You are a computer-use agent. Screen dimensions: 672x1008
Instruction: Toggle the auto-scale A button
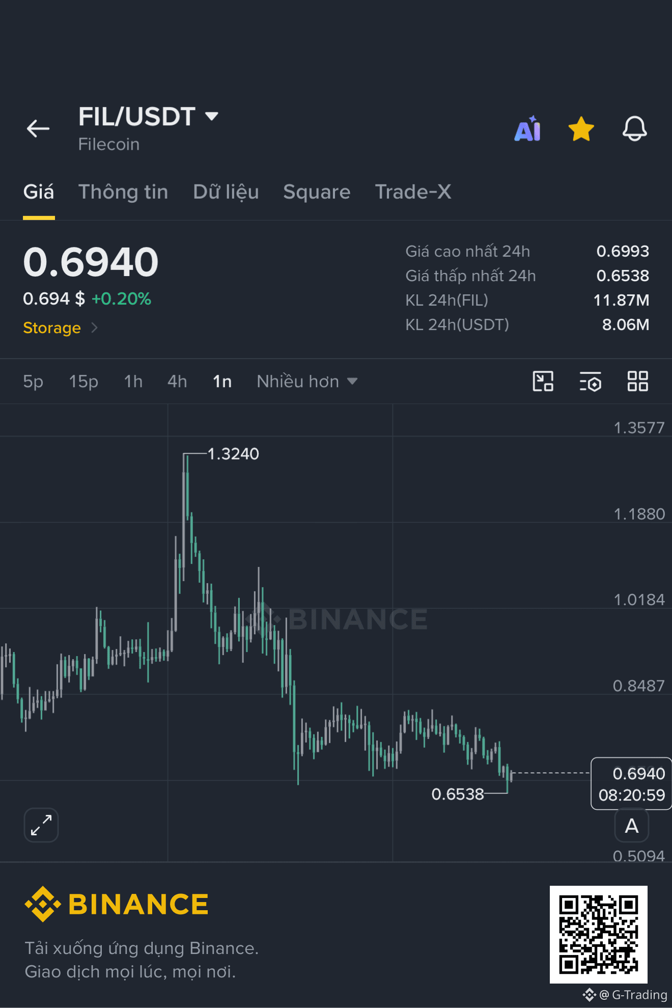(632, 826)
